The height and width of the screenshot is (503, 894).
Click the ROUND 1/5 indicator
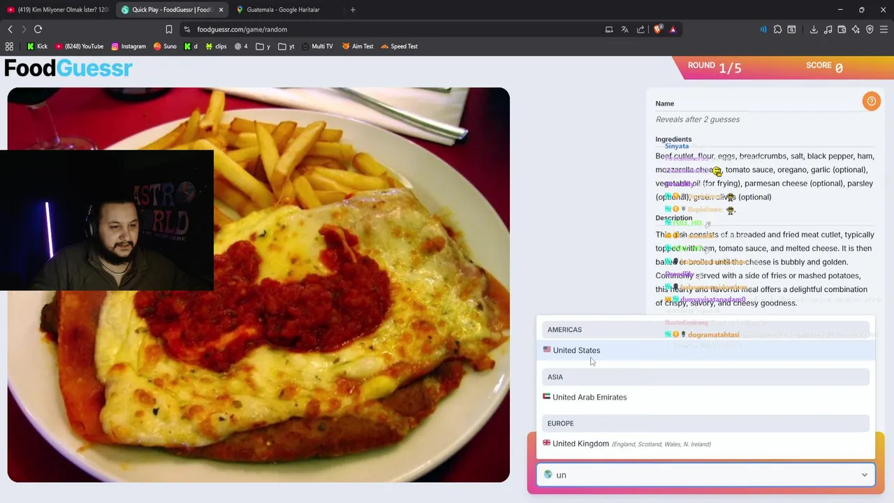714,67
